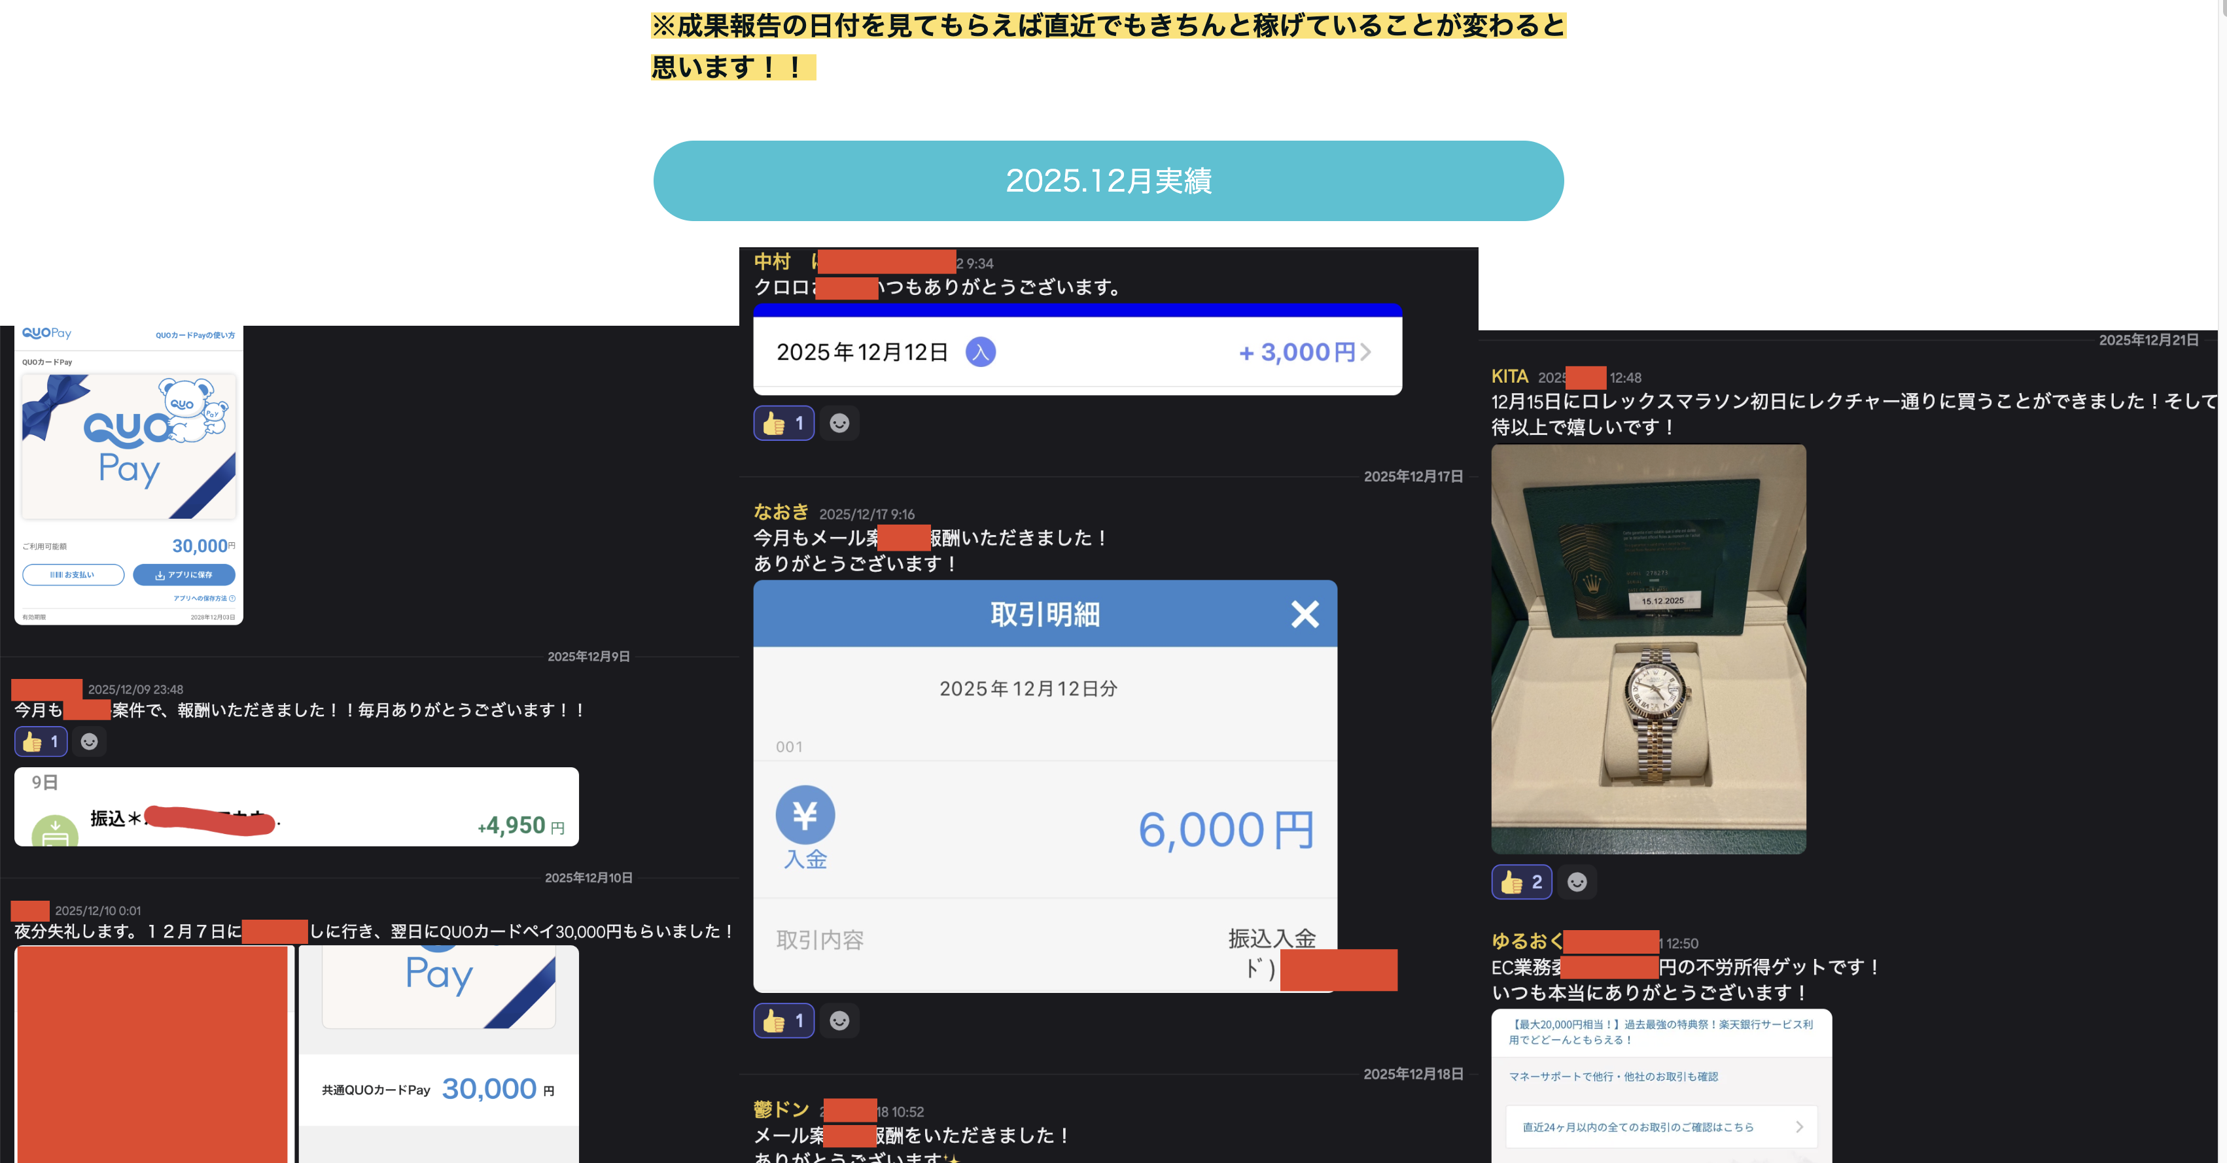Click thumbs-up reaction under the 6,000円 transaction
2227x1163 pixels.
(x=783, y=1020)
